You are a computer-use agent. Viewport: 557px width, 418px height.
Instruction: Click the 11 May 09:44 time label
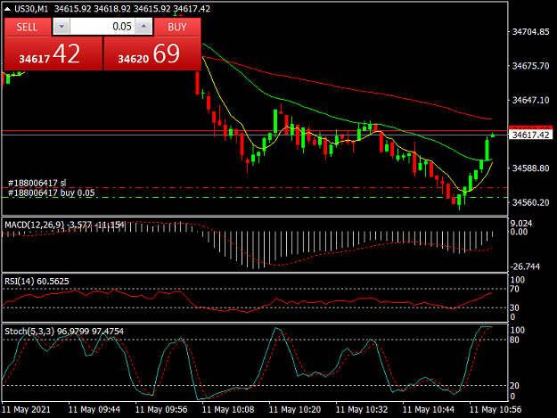(x=94, y=409)
